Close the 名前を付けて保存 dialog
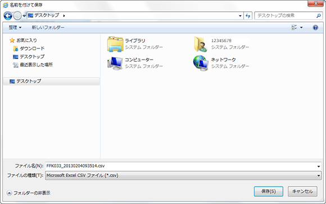The height and width of the screenshot is (204, 326). pyautogui.click(x=316, y=3)
